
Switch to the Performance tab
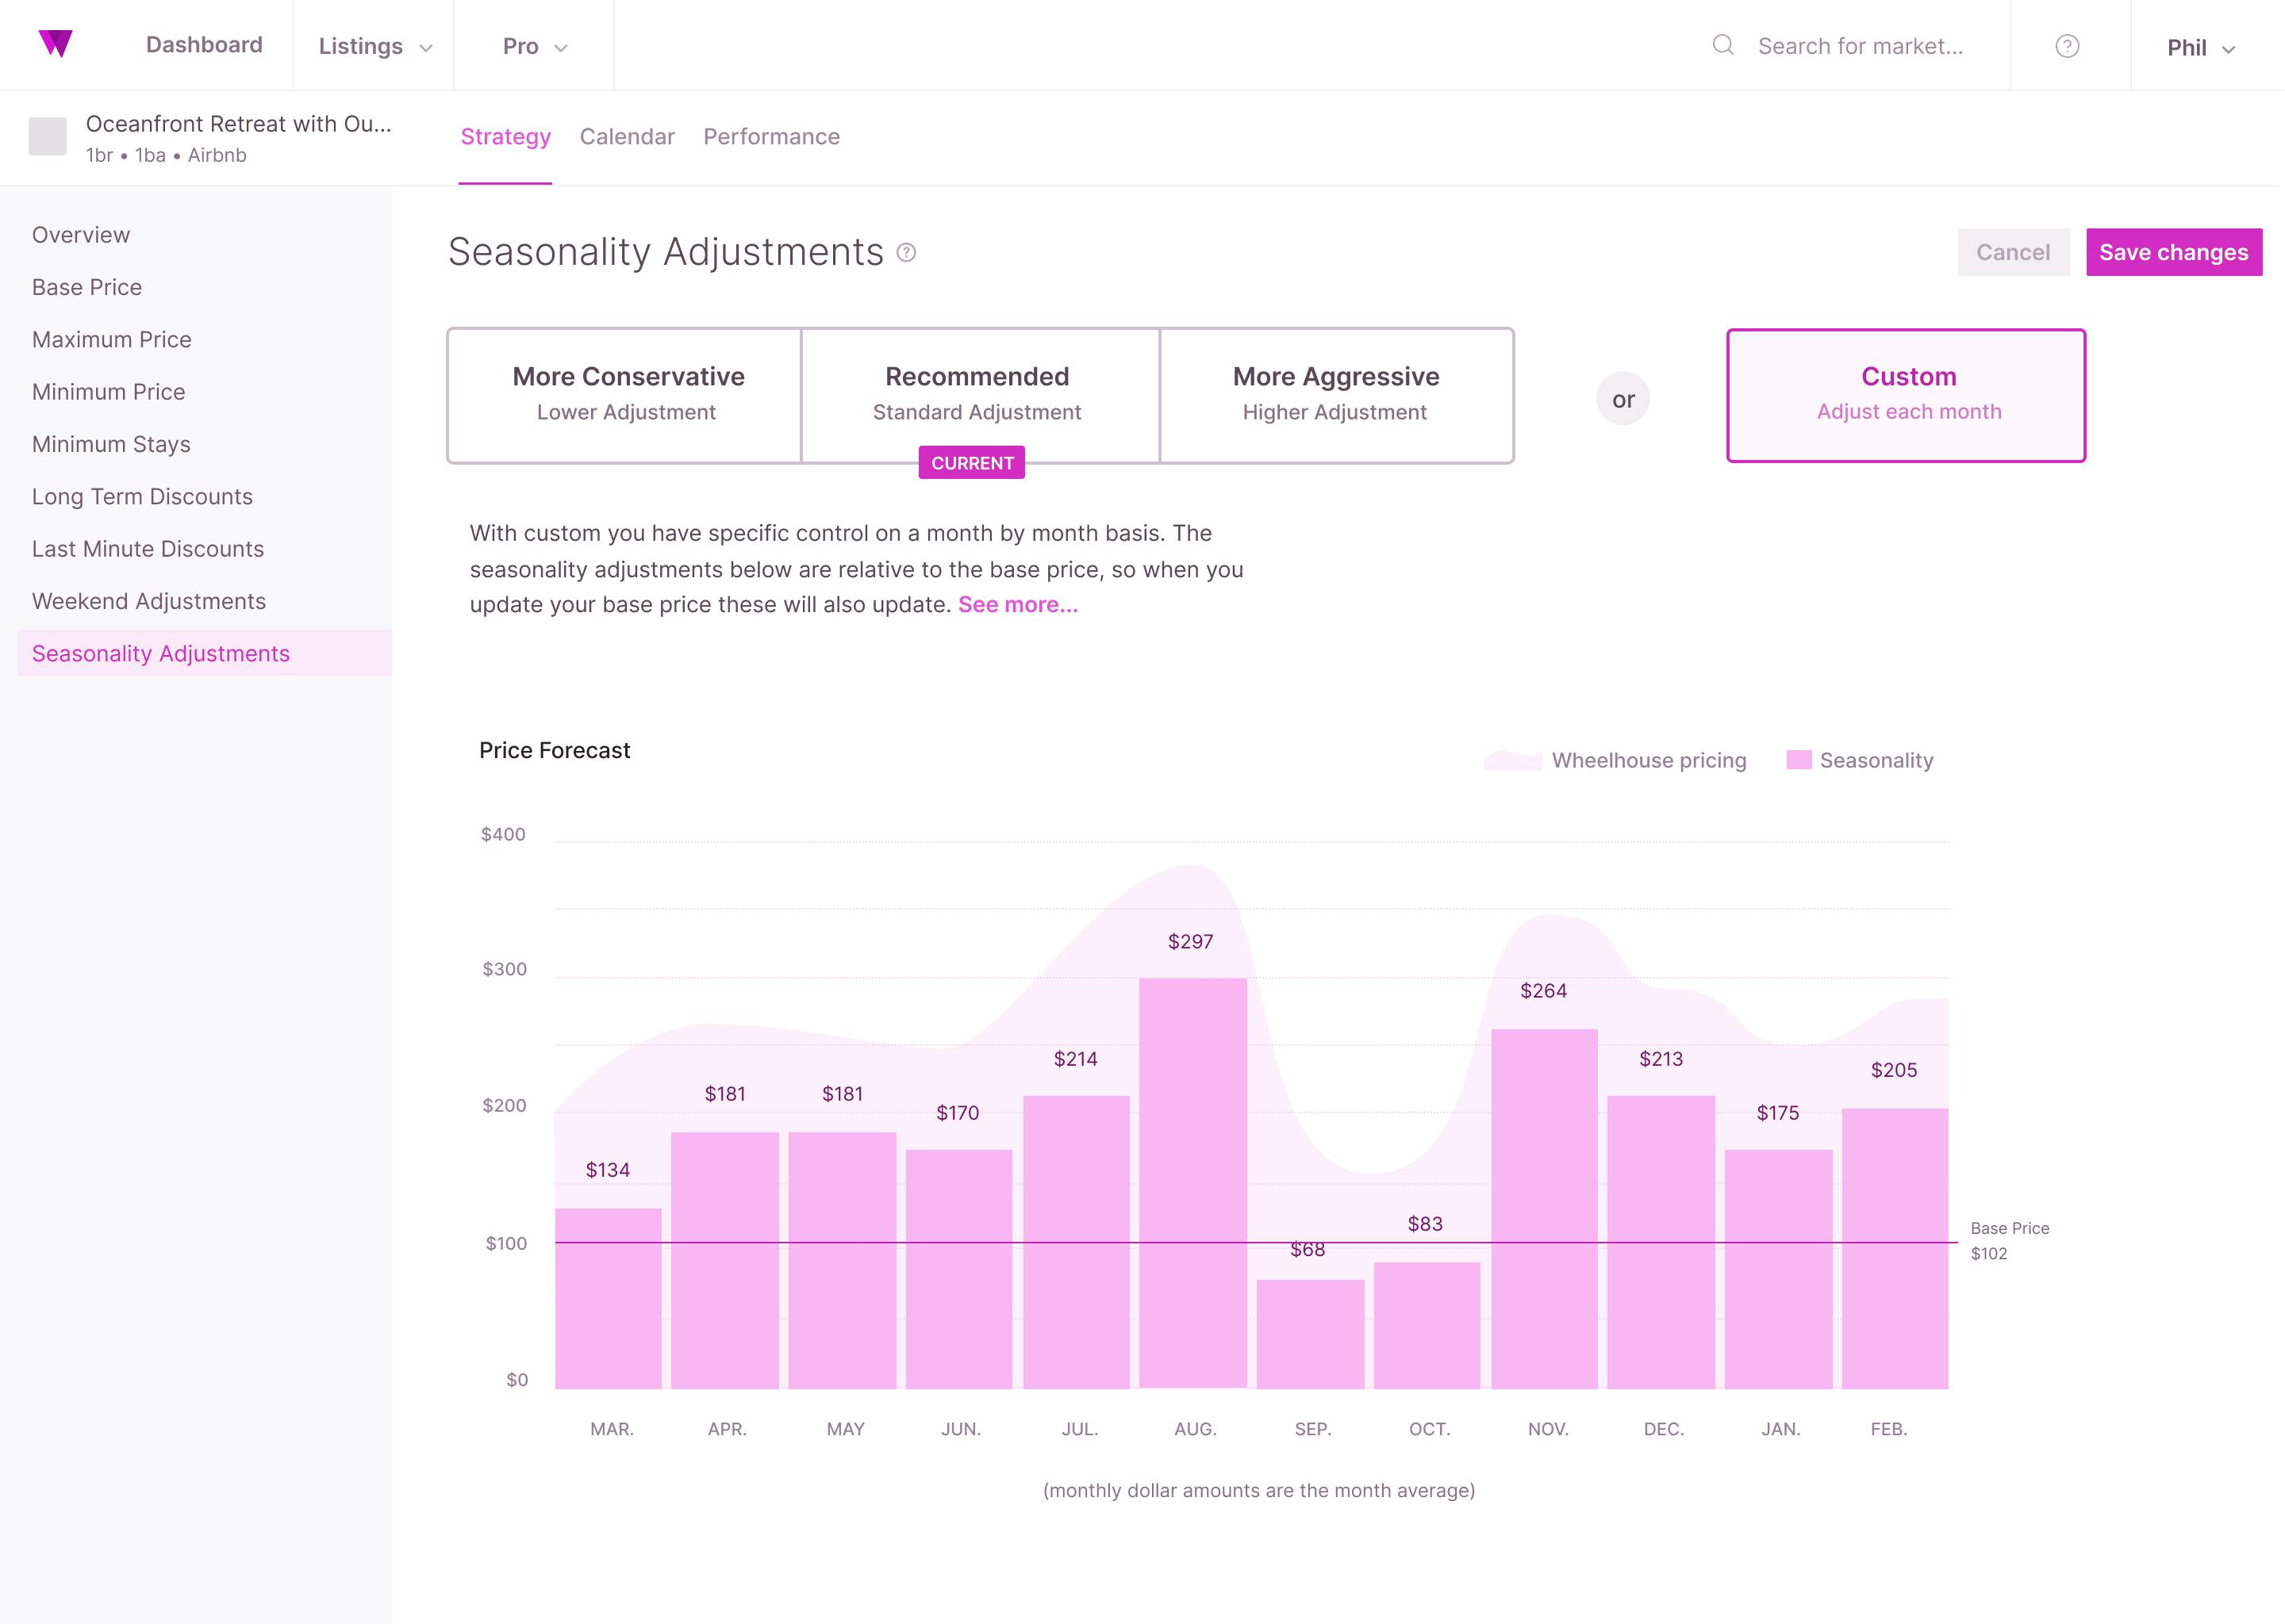[771, 137]
